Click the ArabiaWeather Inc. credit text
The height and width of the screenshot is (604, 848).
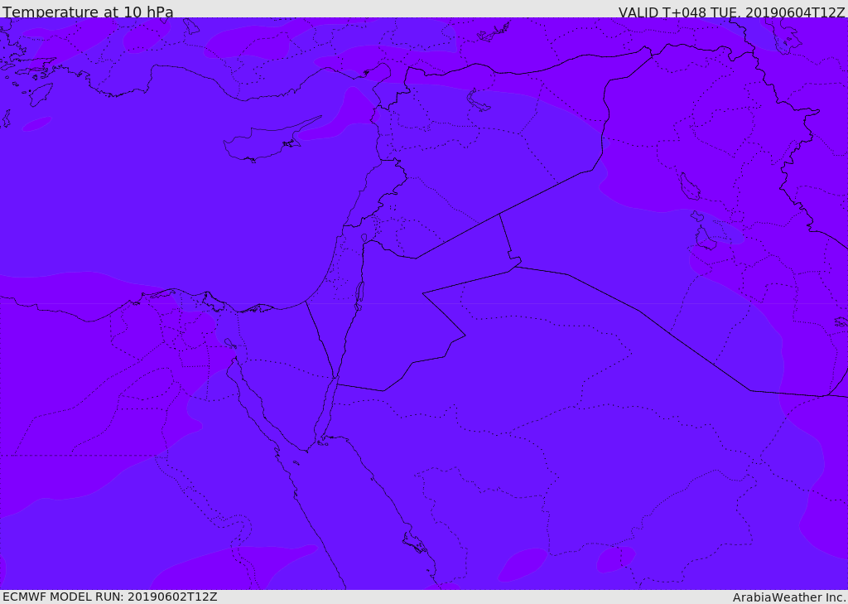point(789,597)
